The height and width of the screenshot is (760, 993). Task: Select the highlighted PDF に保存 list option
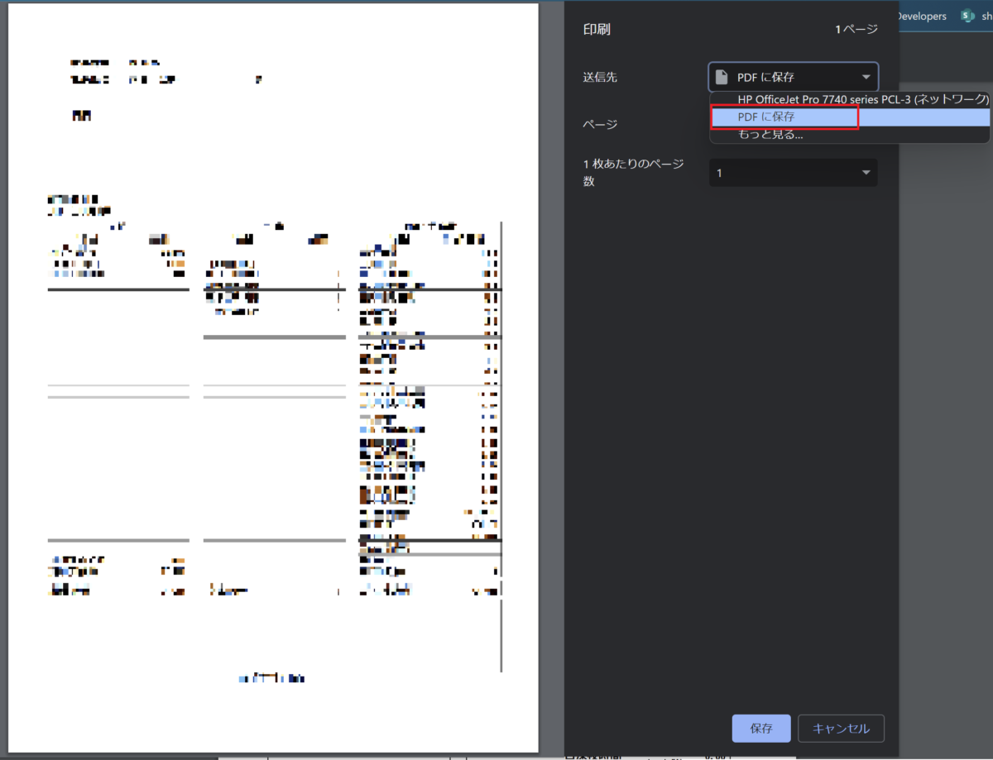766,117
